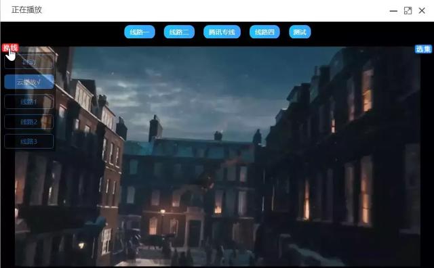Close the 正在播放 window

[422, 11]
